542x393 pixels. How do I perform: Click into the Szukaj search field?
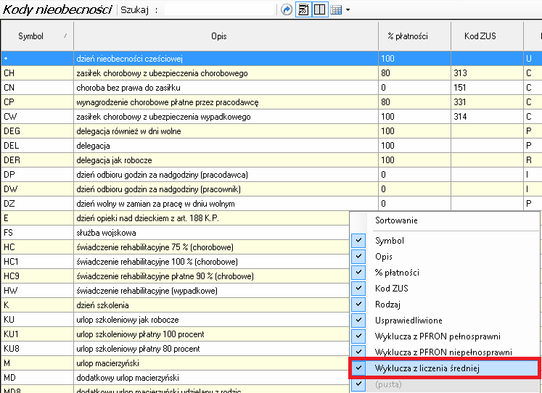(x=219, y=9)
